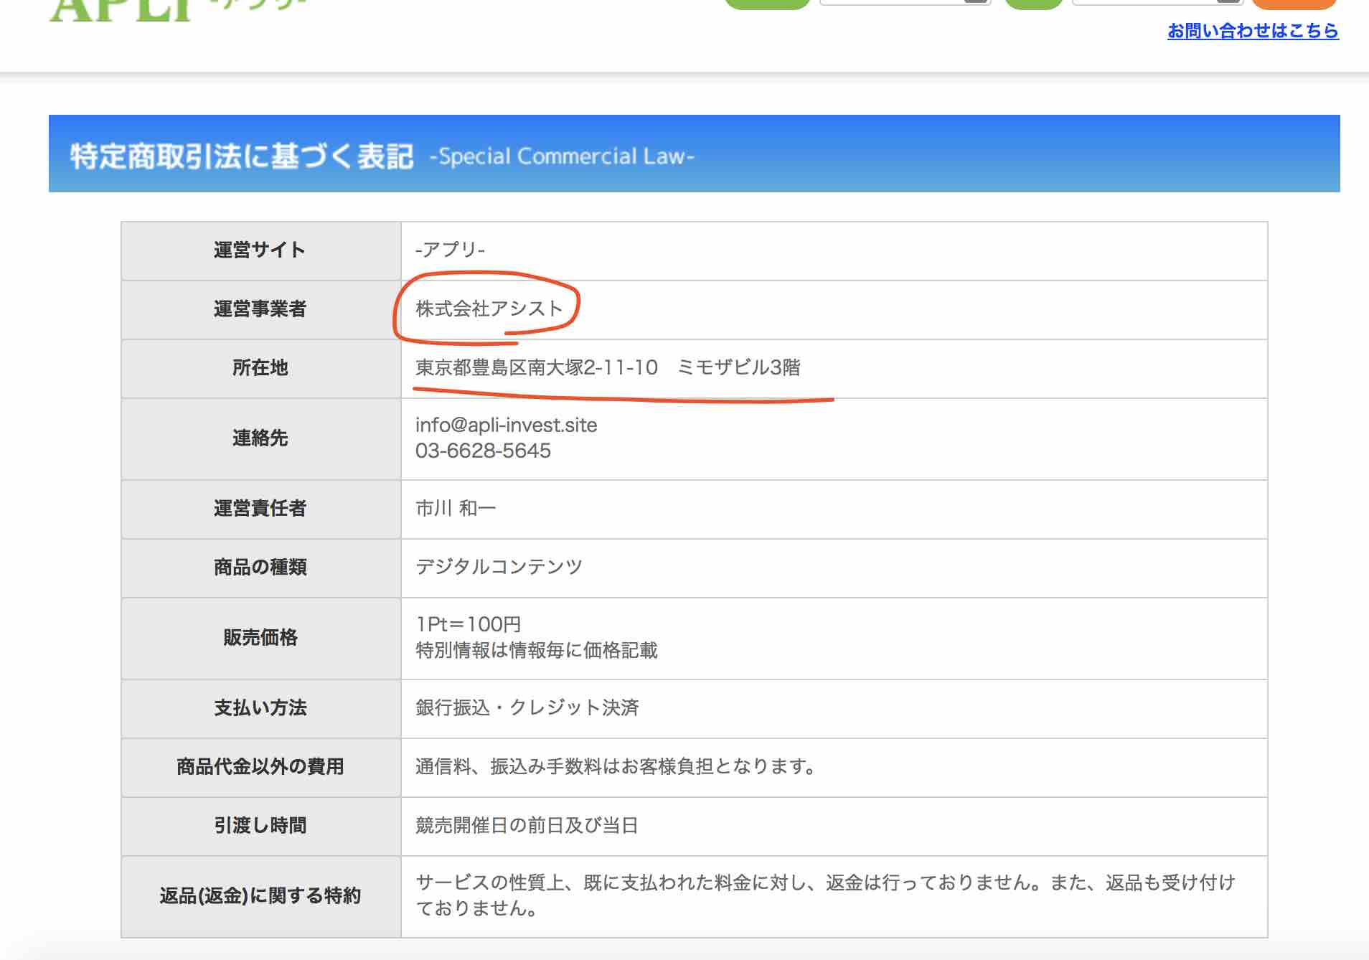Select the 引渡し時間 row label
This screenshot has width=1369, height=960.
tap(260, 825)
